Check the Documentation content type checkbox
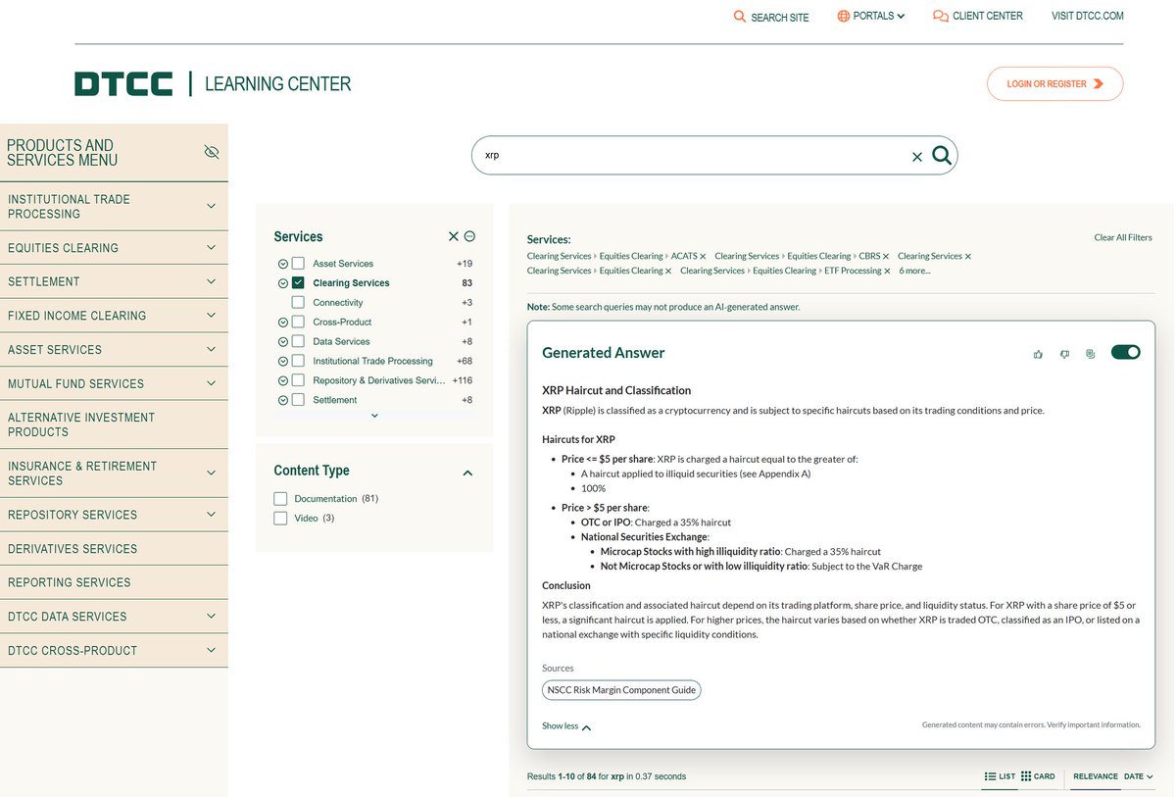Image resolution: width=1176 pixels, height=797 pixels. click(x=281, y=499)
